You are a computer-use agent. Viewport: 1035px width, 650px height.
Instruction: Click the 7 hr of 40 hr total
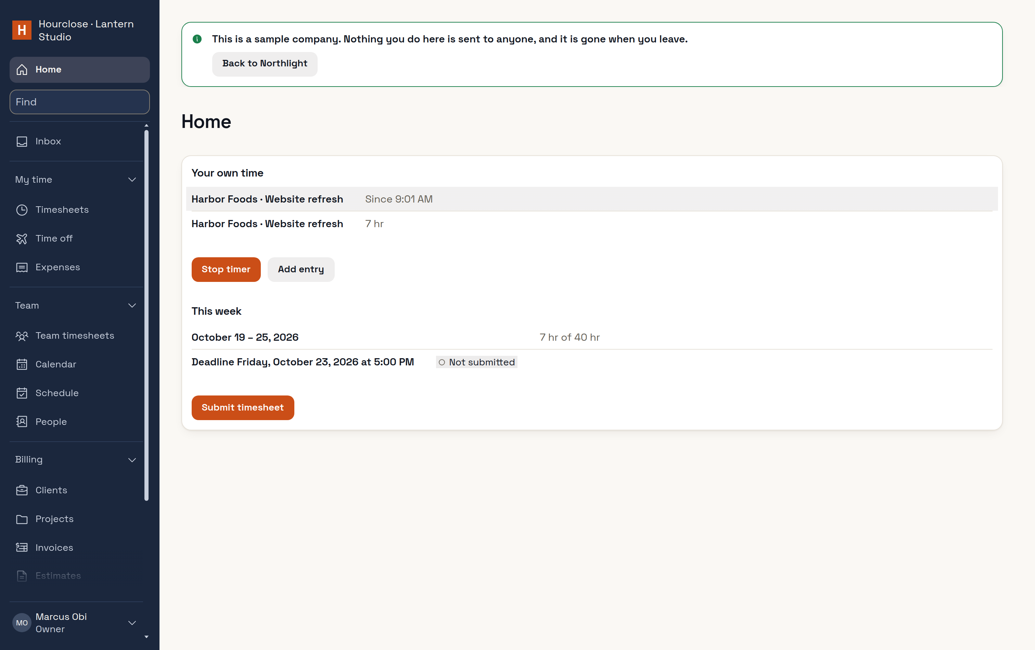tap(570, 337)
